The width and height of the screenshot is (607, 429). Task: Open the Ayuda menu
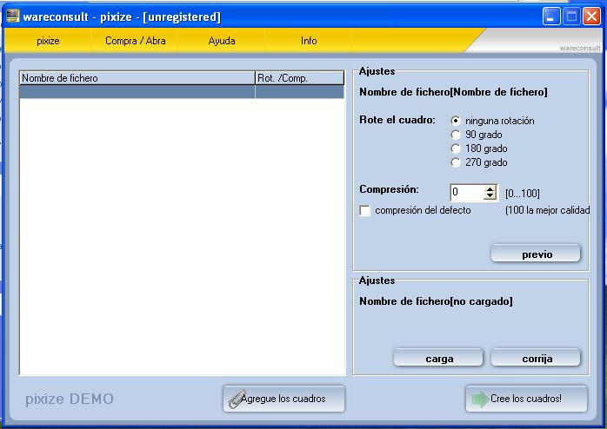pyautogui.click(x=222, y=41)
